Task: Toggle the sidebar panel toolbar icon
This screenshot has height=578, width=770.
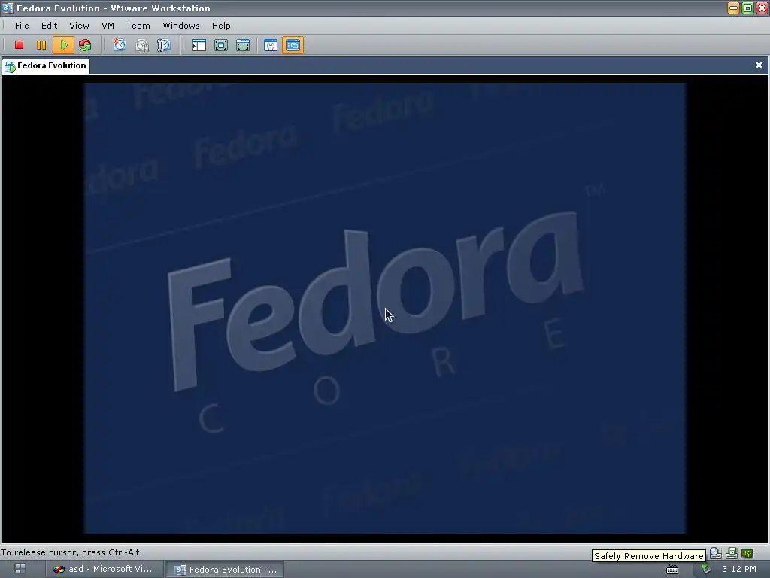Action: click(199, 45)
